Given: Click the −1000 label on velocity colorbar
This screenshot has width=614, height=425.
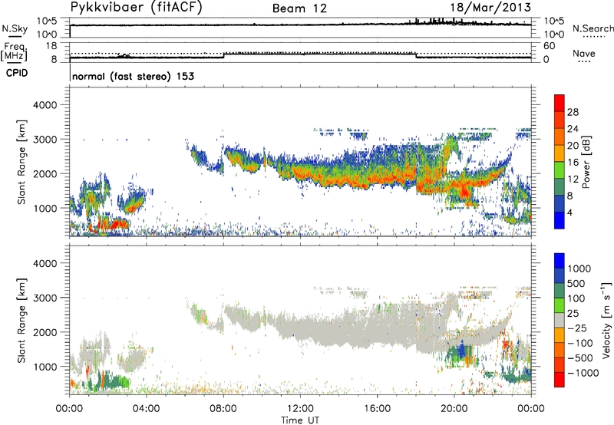Looking at the screenshot, I should click(583, 373).
